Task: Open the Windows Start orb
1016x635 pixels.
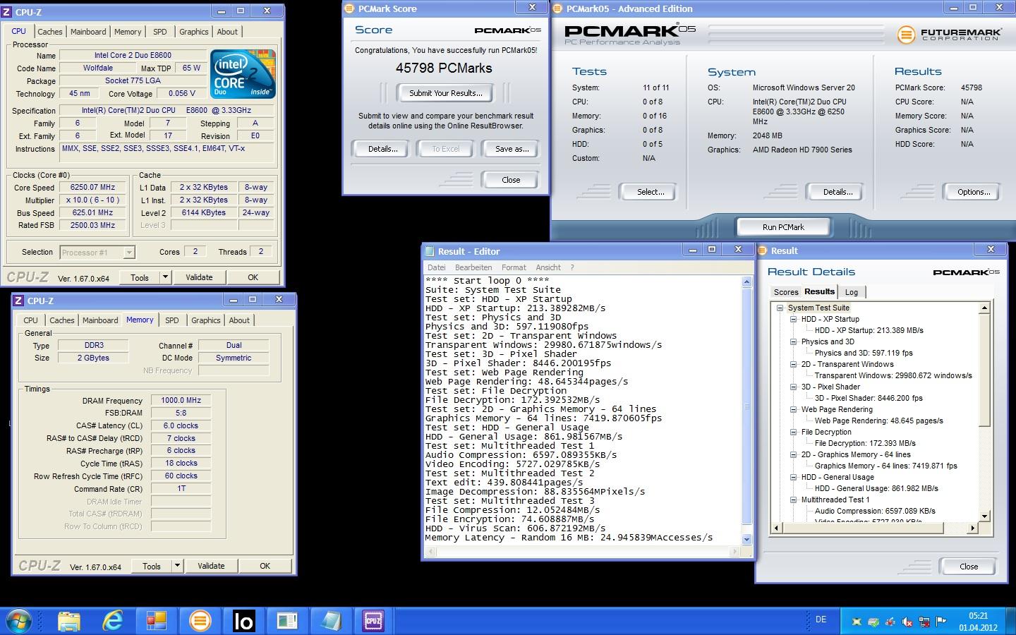Action: coord(18,620)
